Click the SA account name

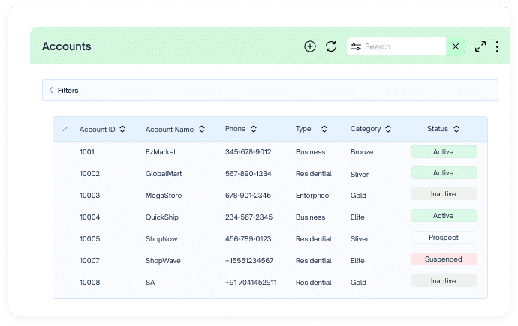coord(150,282)
